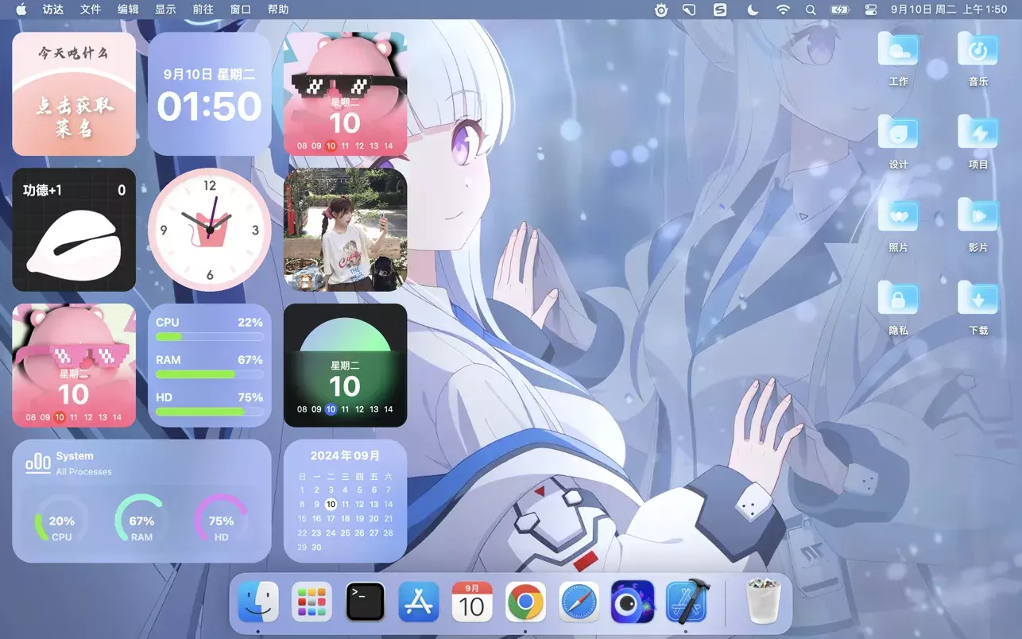This screenshot has width=1022, height=639.
Task: Click the white tag-shaped menu bar icon
Action: (x=689, y=10)
